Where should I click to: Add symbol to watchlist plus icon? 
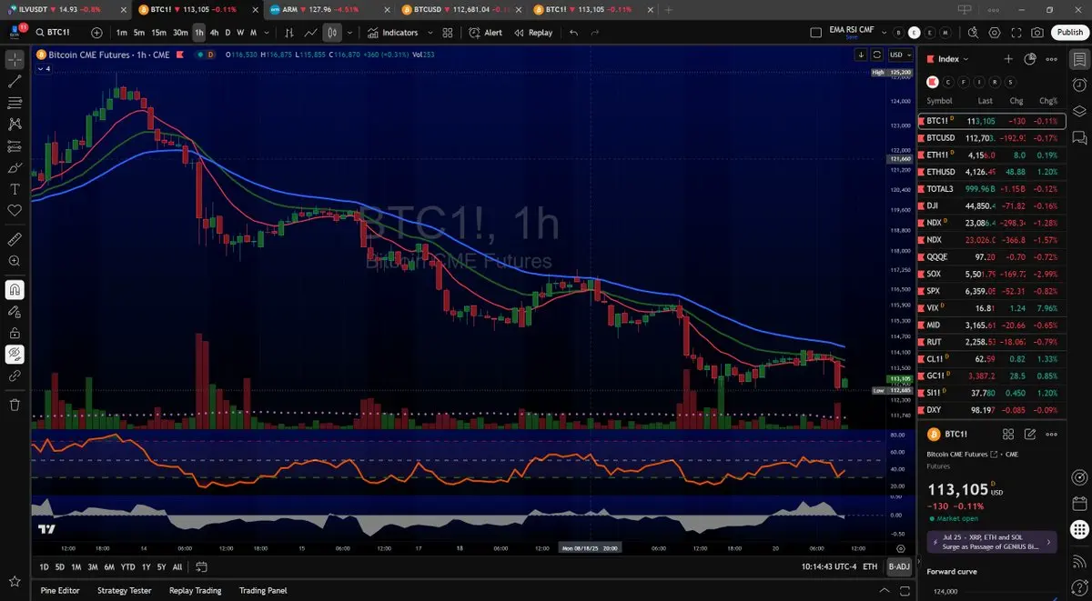pos(1008,58)
